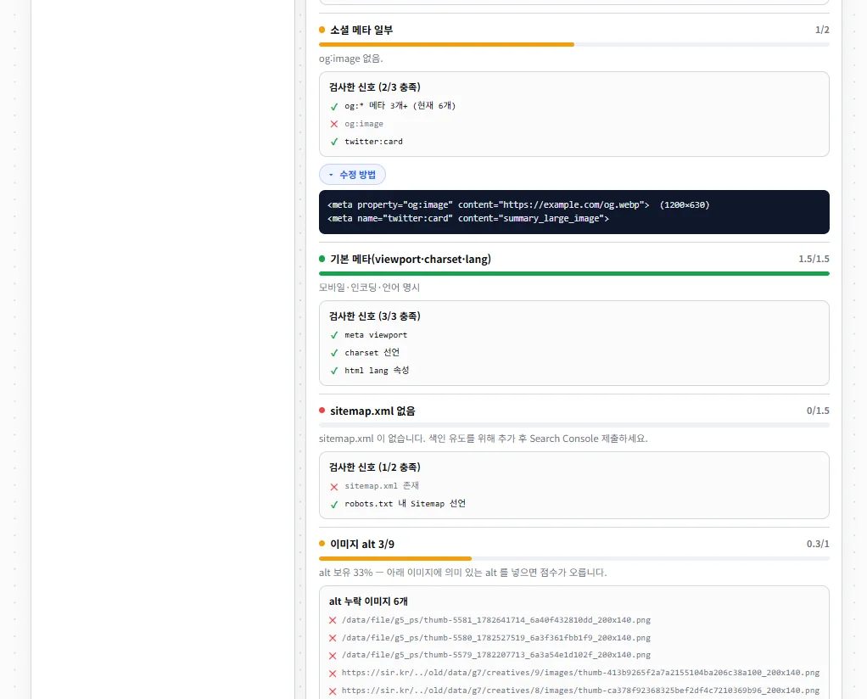Click the red dot by sitemap.xml 없음
The height and width of the screenshot is (699, 867).
322,411
